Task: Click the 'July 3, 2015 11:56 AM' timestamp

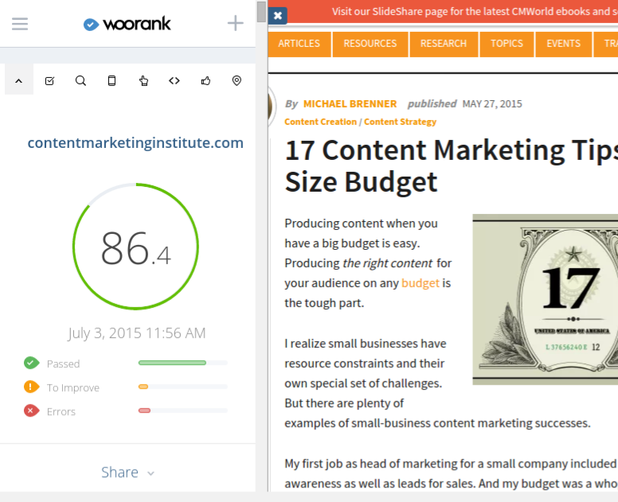Action: 136,333
